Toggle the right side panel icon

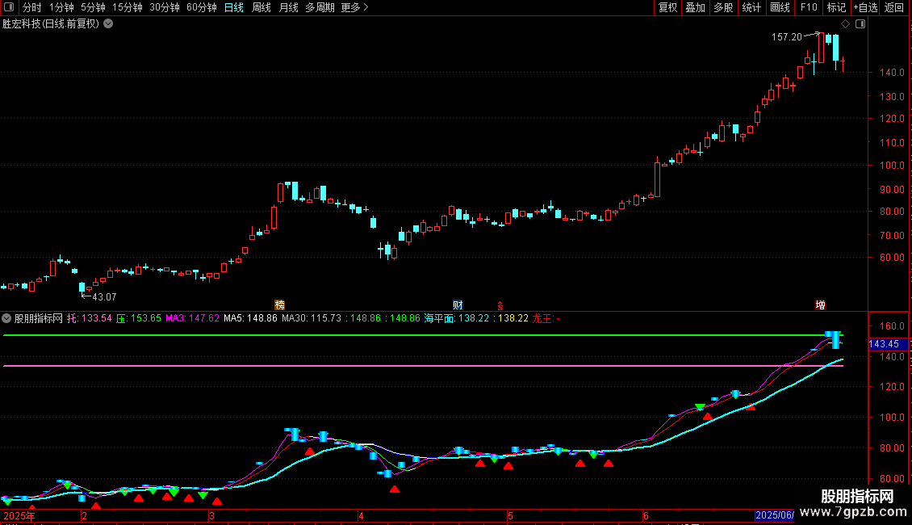(860, 24)
